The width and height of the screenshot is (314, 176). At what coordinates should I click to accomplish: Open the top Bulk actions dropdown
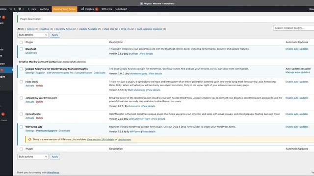[33, 35]
